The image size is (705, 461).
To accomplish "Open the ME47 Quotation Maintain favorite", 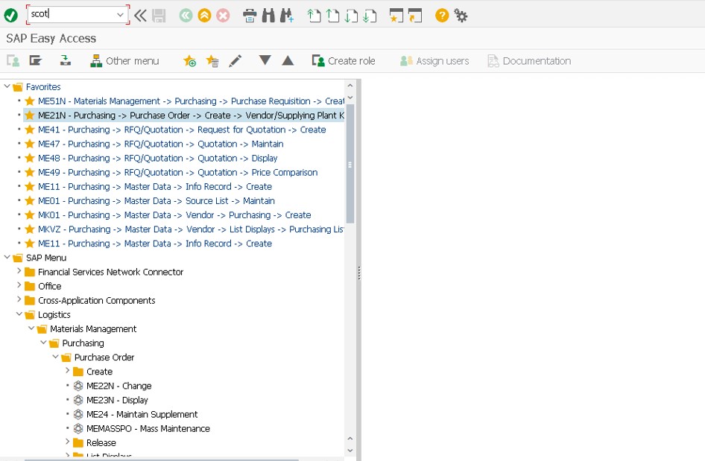I will coord(160,144).
